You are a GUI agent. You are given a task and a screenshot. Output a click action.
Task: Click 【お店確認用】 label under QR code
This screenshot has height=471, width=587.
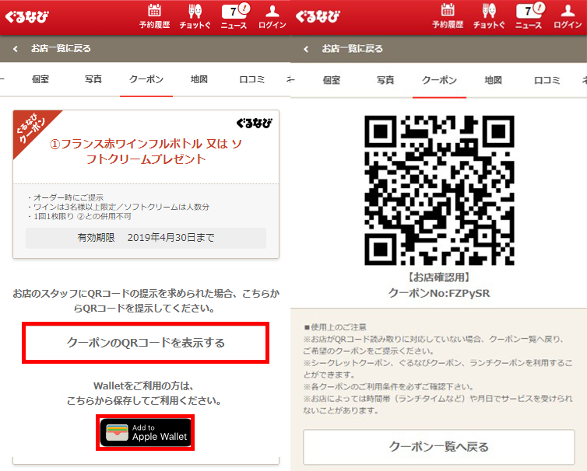(x=439, y=277)
